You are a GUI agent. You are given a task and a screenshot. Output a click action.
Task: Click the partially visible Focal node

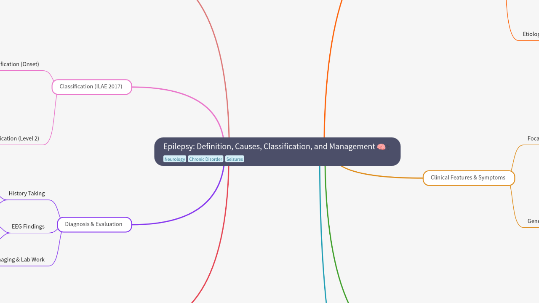coord(533,138)
